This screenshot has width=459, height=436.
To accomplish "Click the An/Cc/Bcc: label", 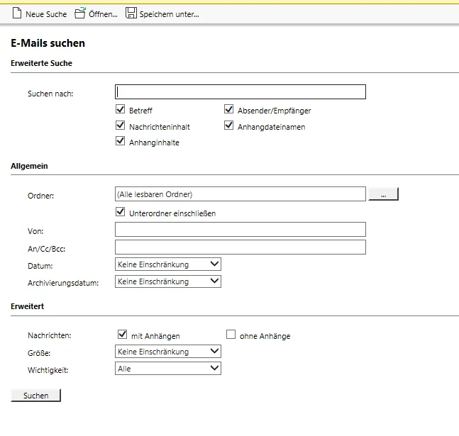I will pos(47,249).
